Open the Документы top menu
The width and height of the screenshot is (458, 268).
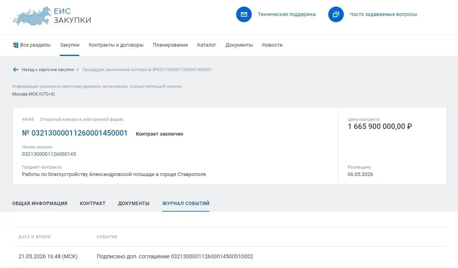point(239,45)
